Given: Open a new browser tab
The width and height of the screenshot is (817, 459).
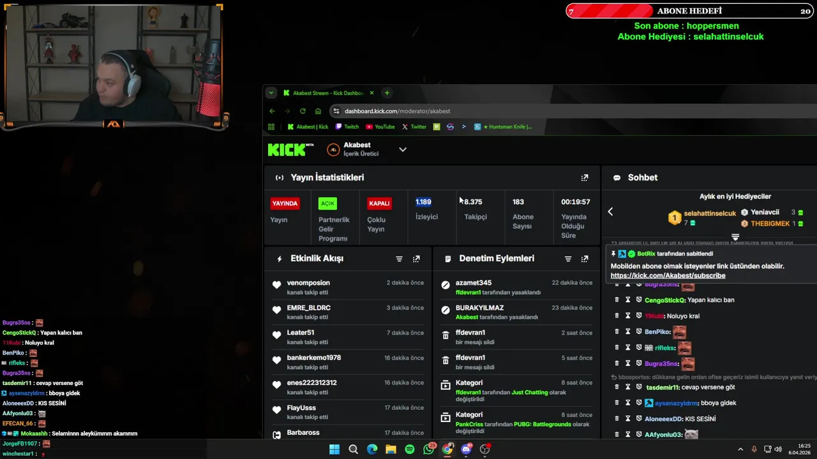Looking at the screenshot, I should pos(387,93).
